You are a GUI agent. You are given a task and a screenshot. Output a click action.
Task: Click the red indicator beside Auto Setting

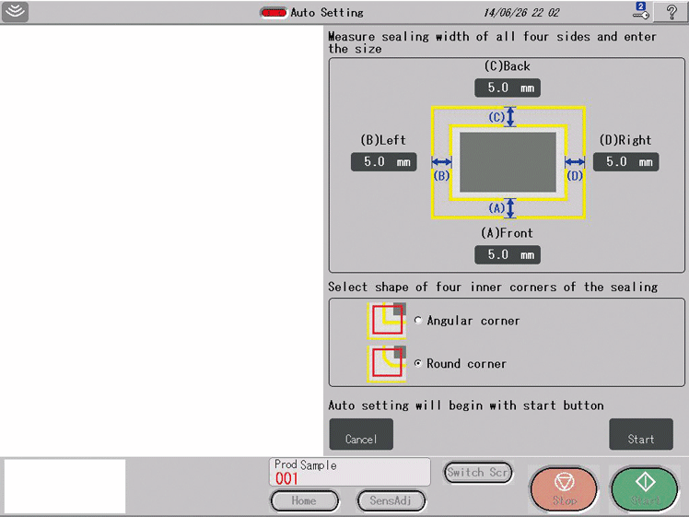coord(274,13)
